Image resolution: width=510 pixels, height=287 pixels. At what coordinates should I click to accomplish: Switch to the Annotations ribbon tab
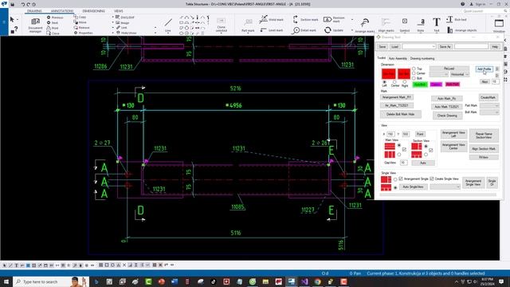click(x=62, y=11)
